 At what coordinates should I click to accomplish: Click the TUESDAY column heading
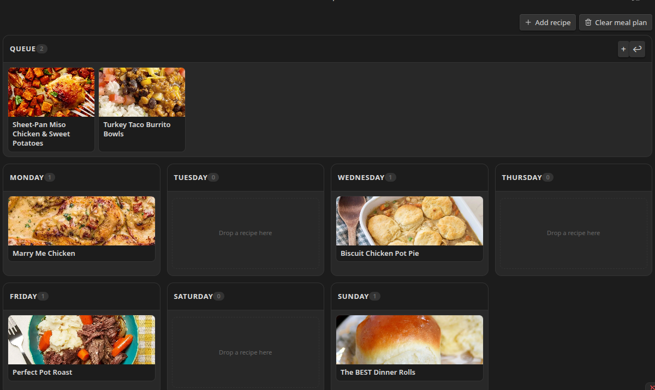pyautogui.click(x=190, y=178)
